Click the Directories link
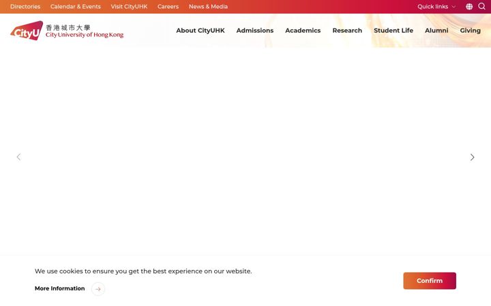 [25, 7]
